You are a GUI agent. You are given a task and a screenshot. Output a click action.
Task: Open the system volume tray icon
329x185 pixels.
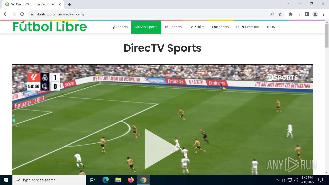pos(296,180)
